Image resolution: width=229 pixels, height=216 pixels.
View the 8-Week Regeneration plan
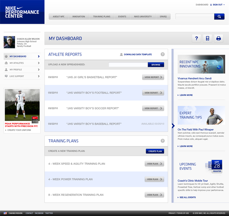154,195
